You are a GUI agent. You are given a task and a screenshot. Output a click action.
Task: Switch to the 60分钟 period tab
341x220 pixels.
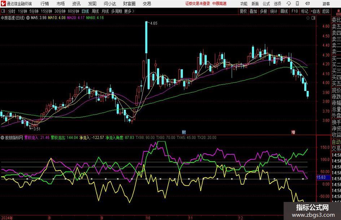coord(74,11)
